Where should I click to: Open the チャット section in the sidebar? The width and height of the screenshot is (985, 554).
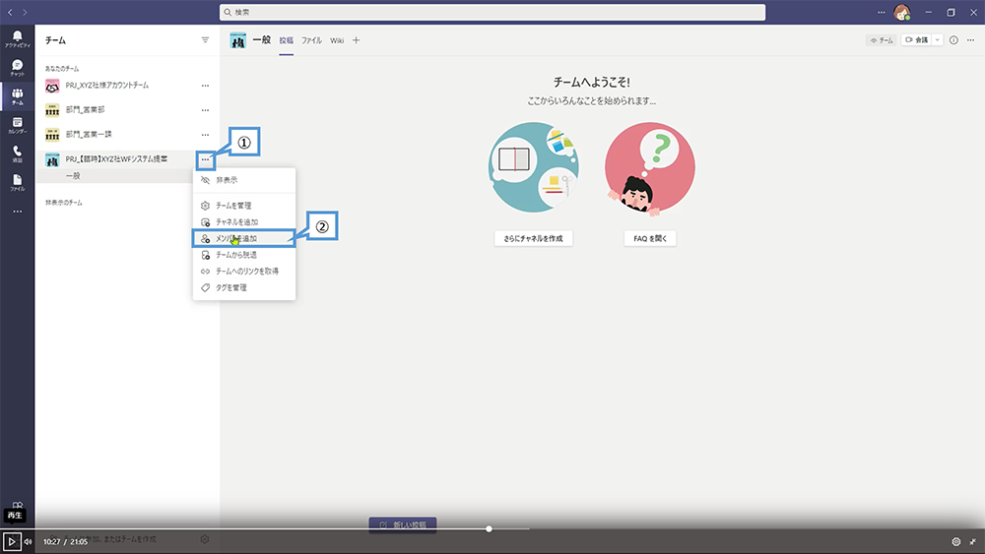point(17,67)
